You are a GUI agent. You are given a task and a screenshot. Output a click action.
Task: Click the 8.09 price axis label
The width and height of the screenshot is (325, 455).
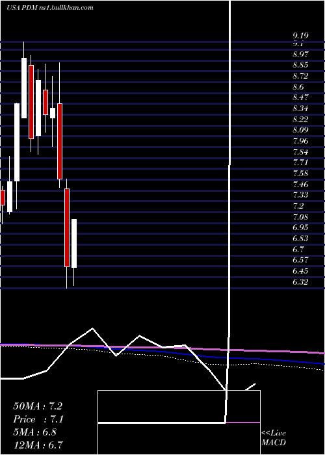[x=300, y=130]
